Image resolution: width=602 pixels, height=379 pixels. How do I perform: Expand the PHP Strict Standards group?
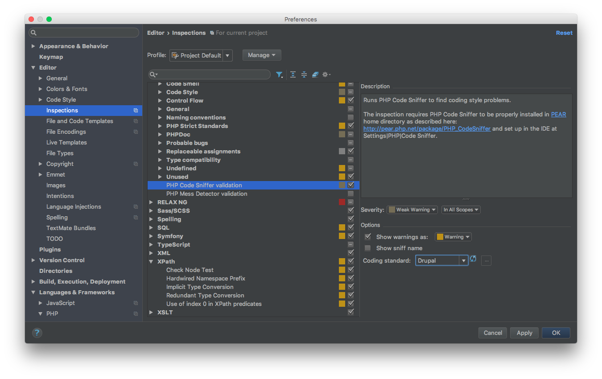click(x=161, y=126)
